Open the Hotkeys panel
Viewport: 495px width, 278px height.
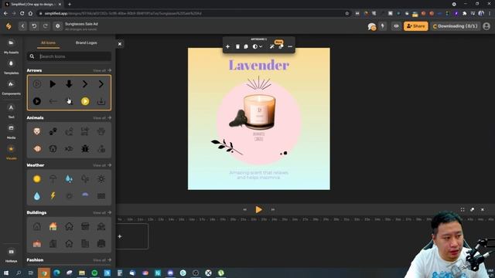pos(11,256)
